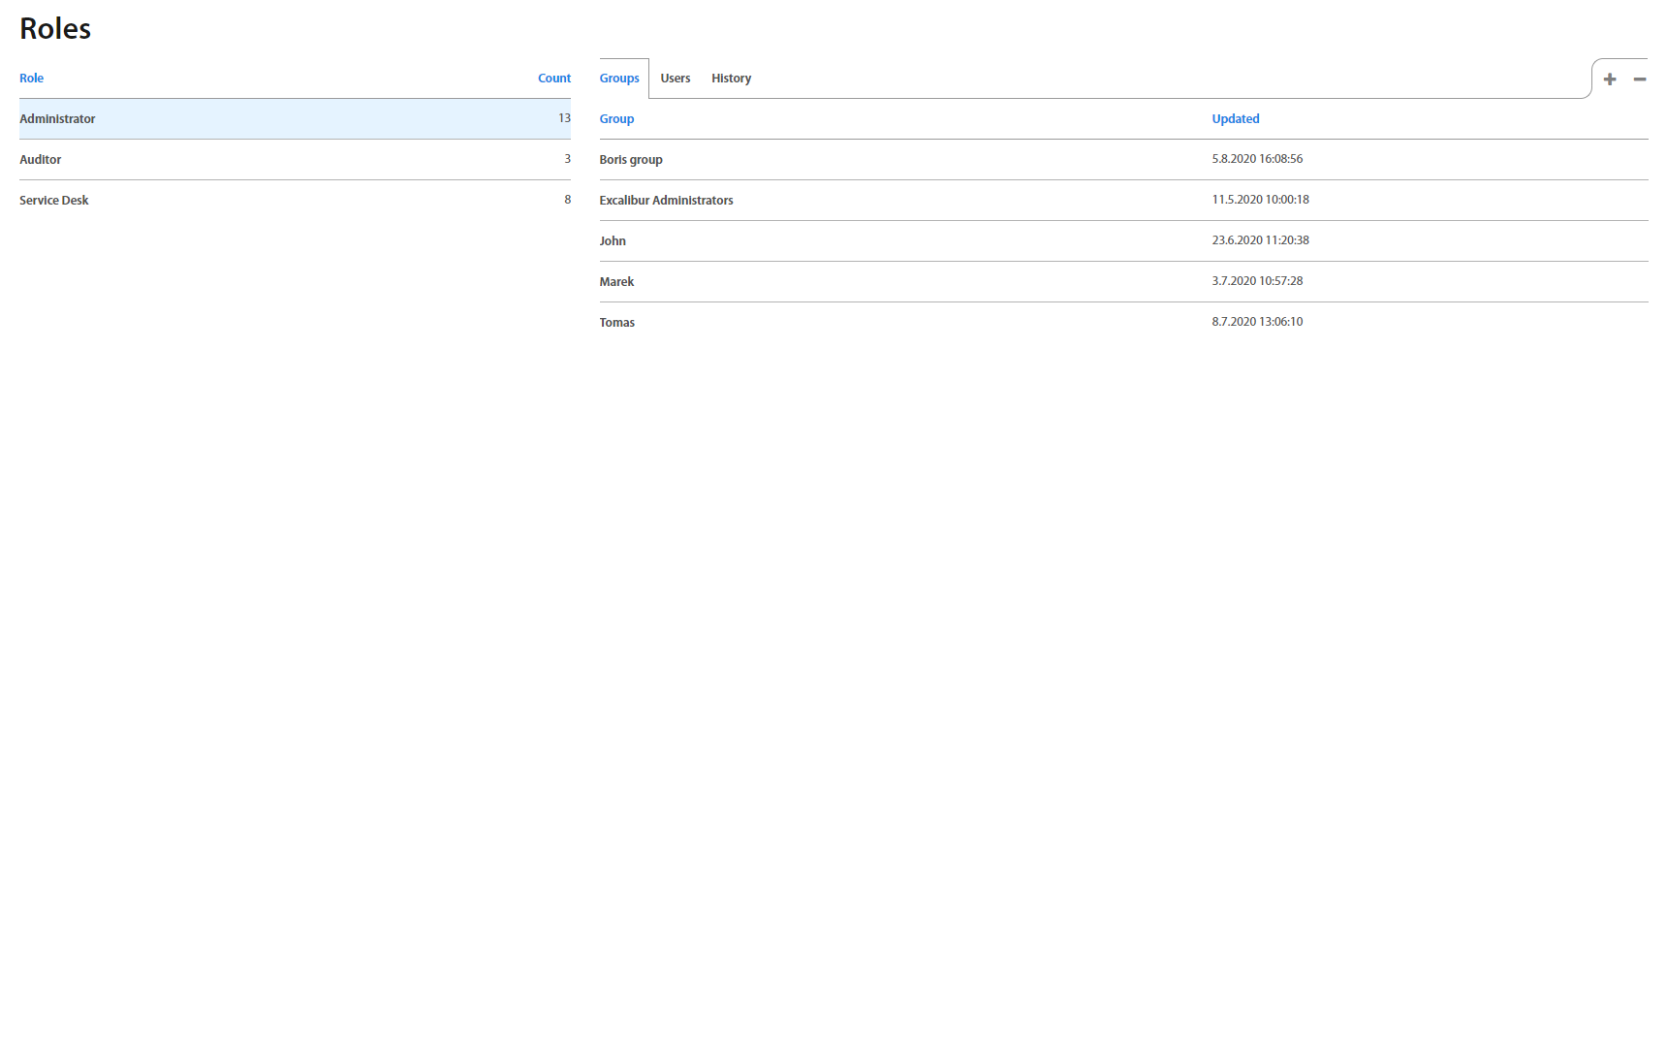Switch to the Users tab
This screenshot has height=1047, width=1667.
point(675,79)
